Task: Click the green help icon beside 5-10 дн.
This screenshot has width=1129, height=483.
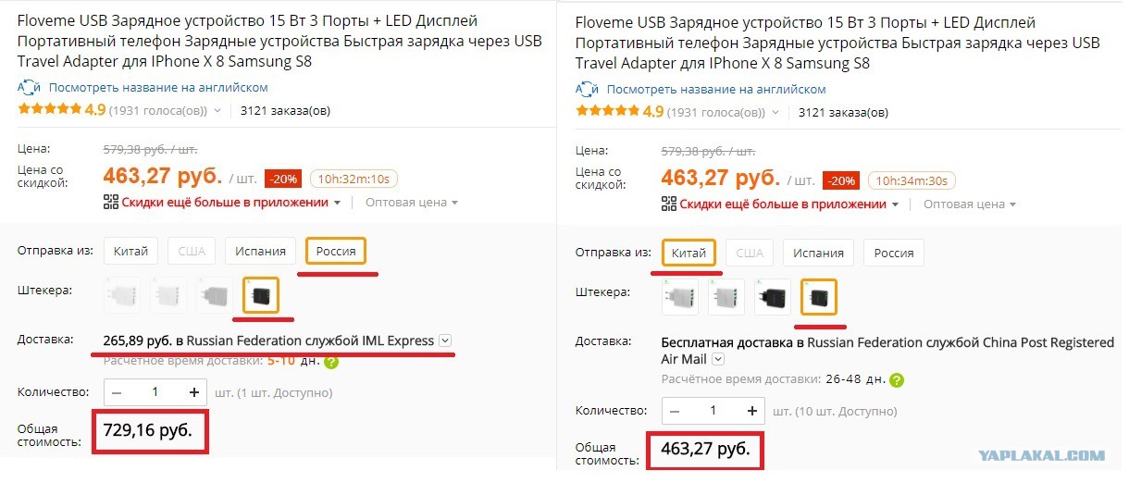Action: point(331,361)
